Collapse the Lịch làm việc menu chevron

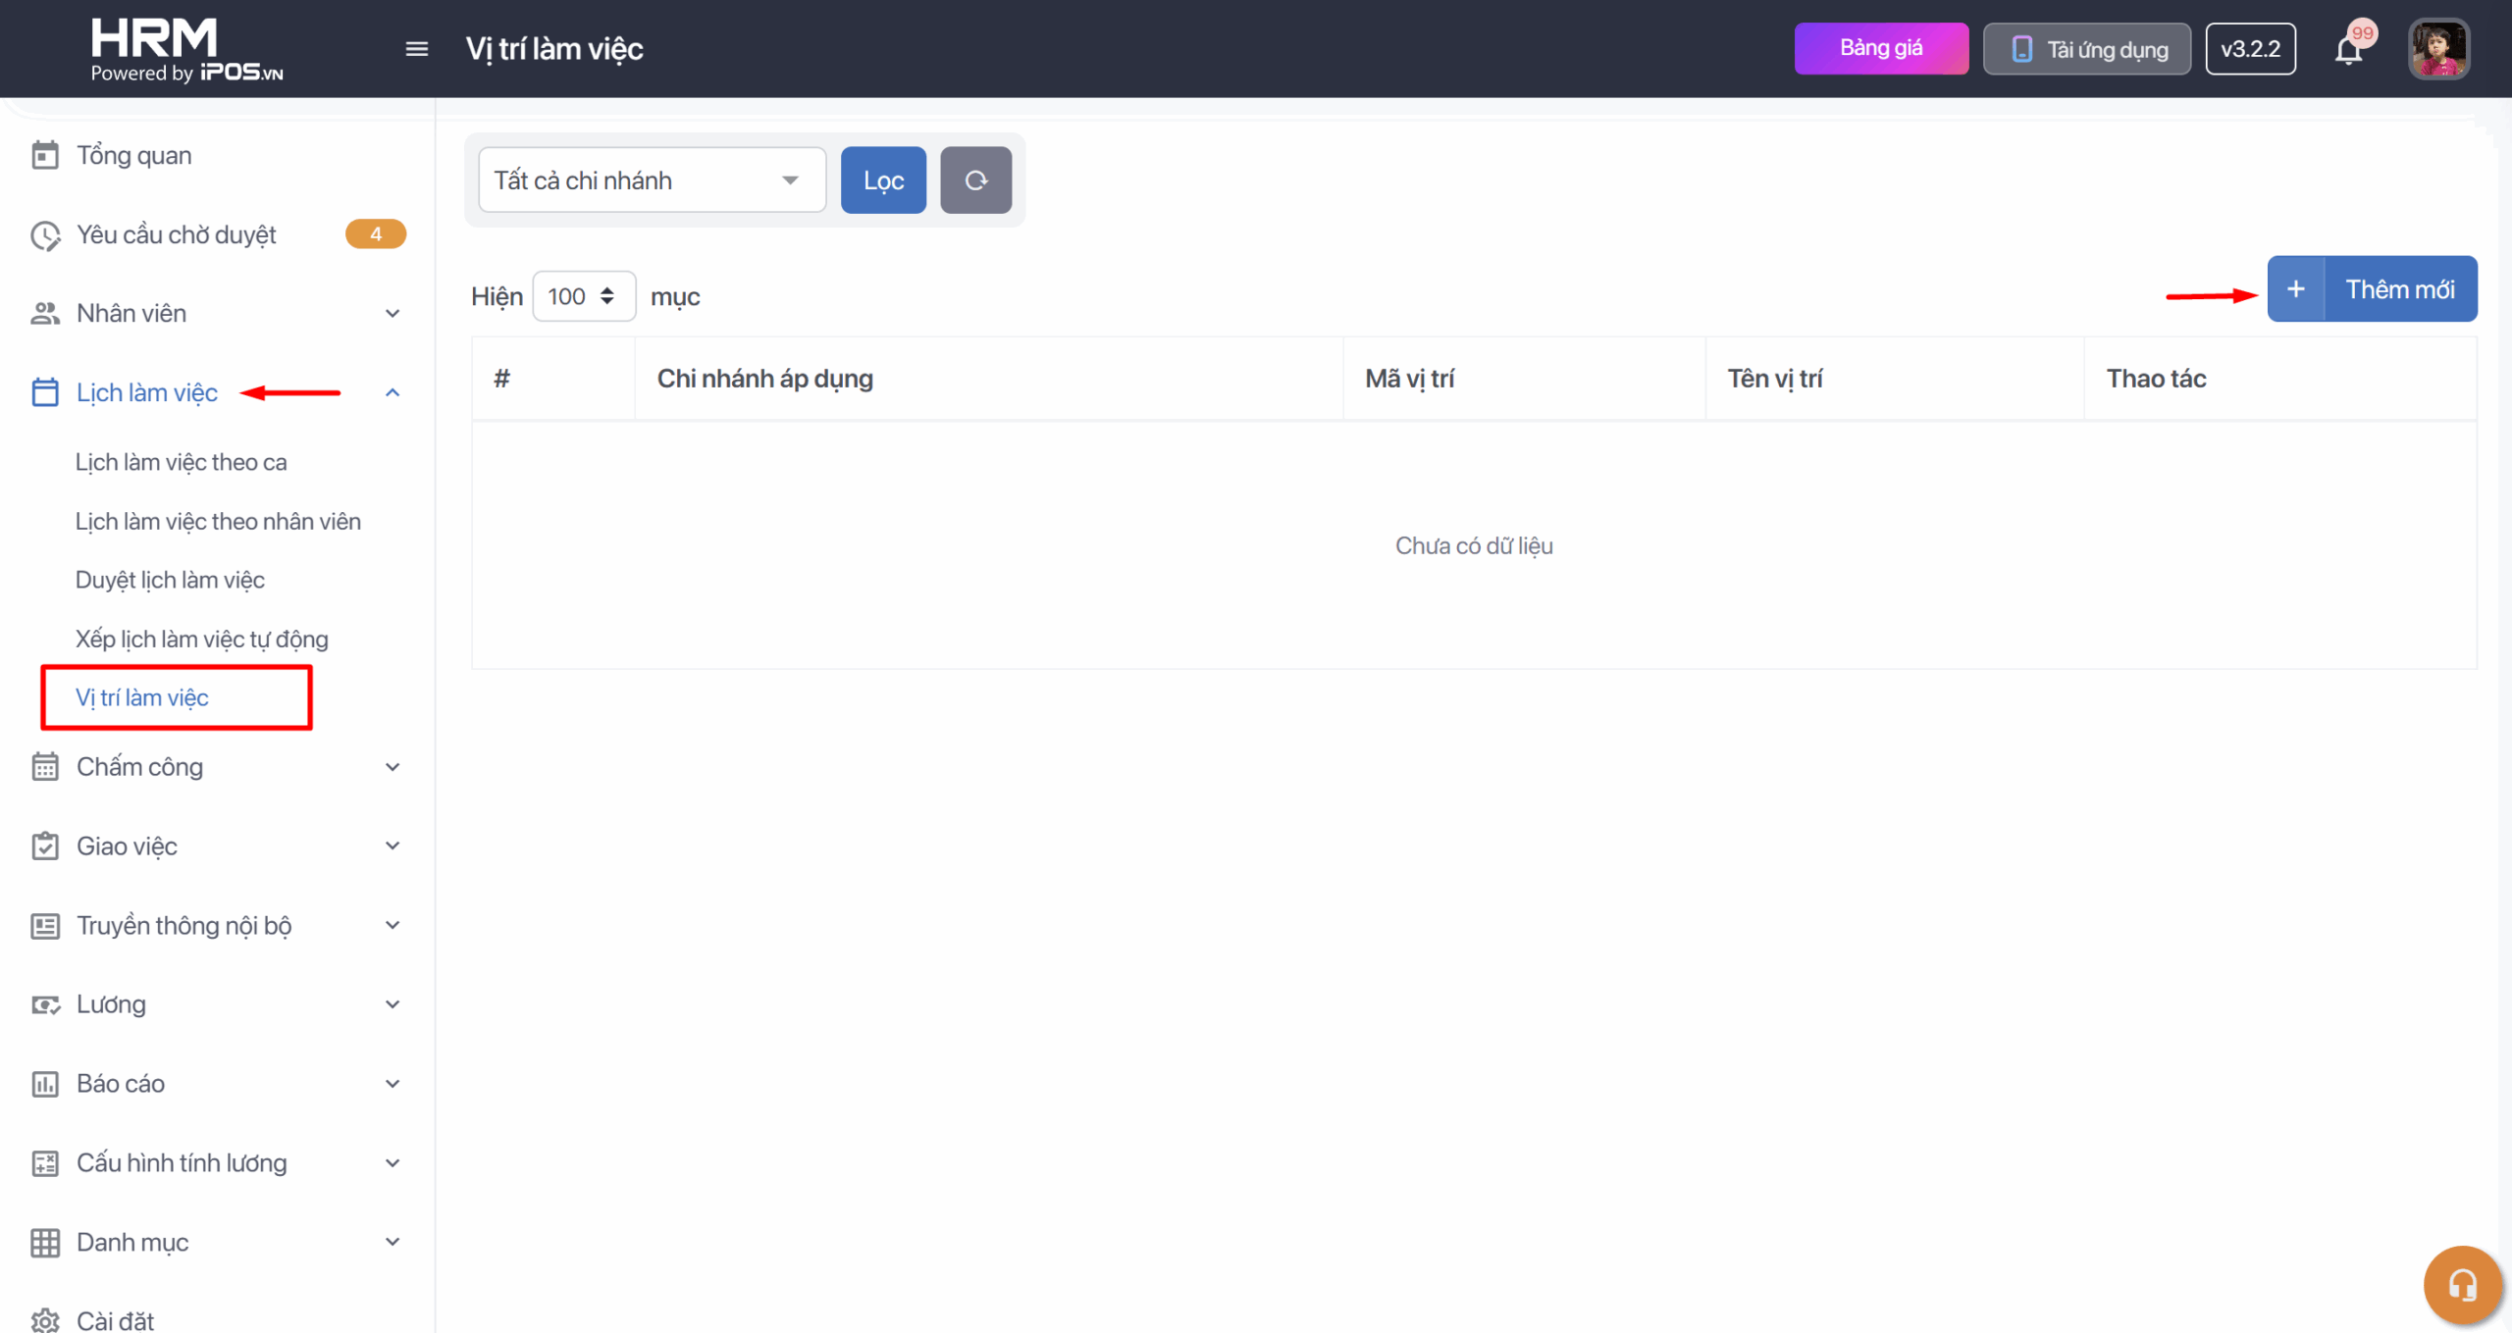coord(392,392)
